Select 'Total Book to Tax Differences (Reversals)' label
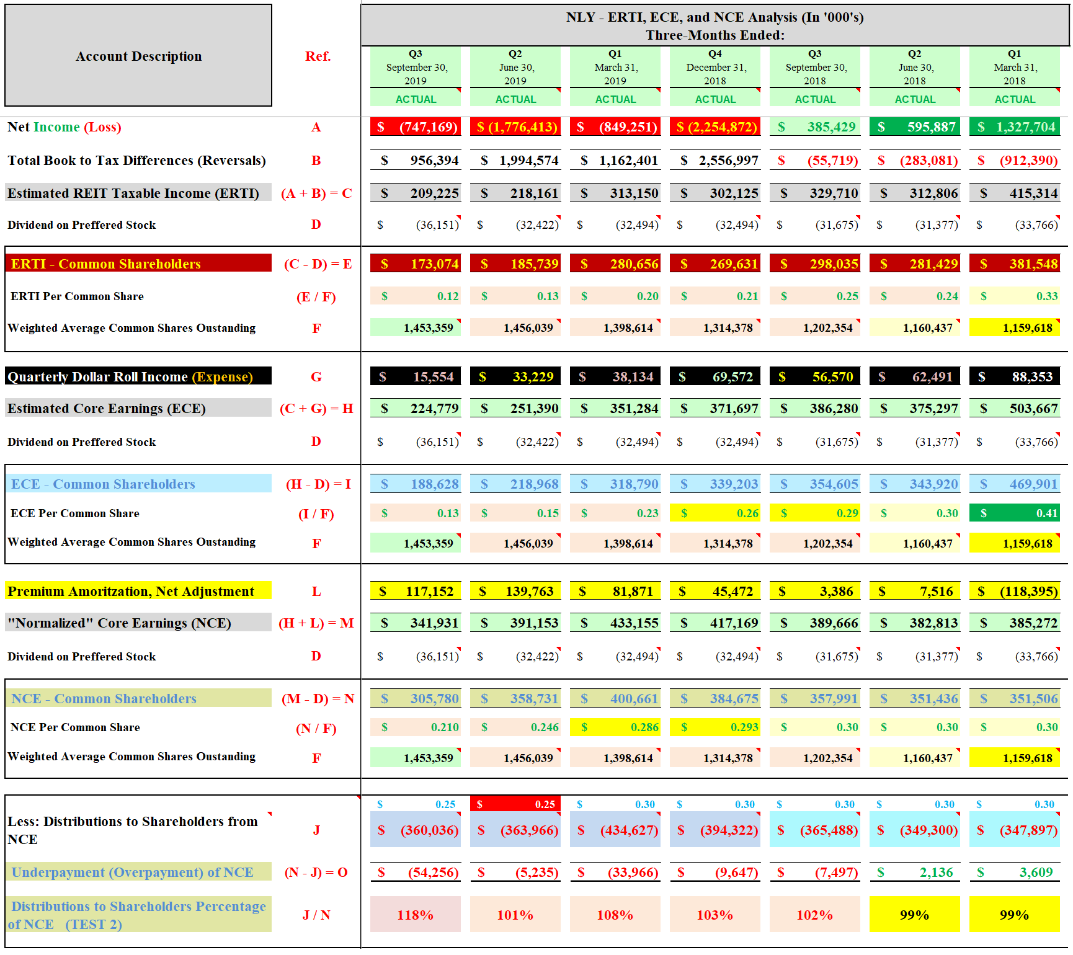 [136, 161]
